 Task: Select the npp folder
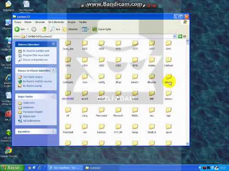(x=168, y=112)
